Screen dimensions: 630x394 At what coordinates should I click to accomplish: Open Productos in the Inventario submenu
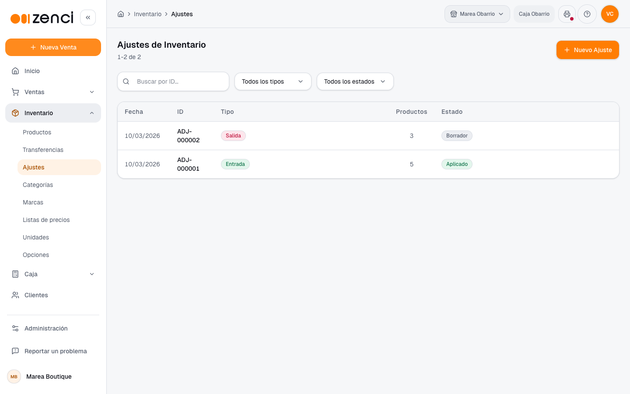(59, 132)
